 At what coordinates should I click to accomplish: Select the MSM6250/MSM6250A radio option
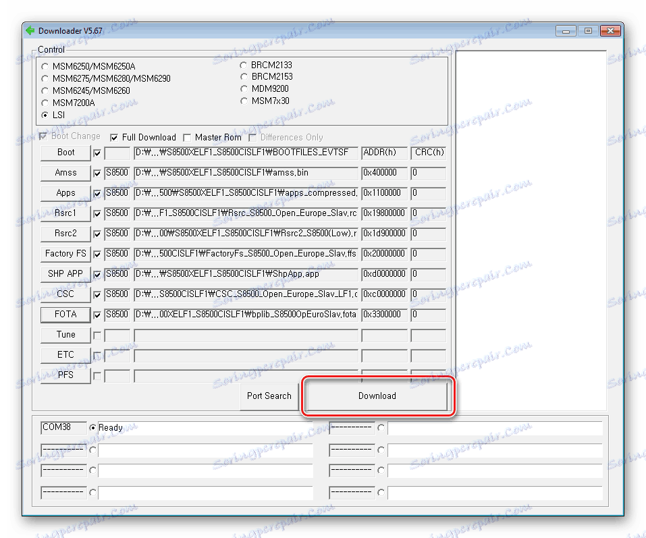coord(45,66)
